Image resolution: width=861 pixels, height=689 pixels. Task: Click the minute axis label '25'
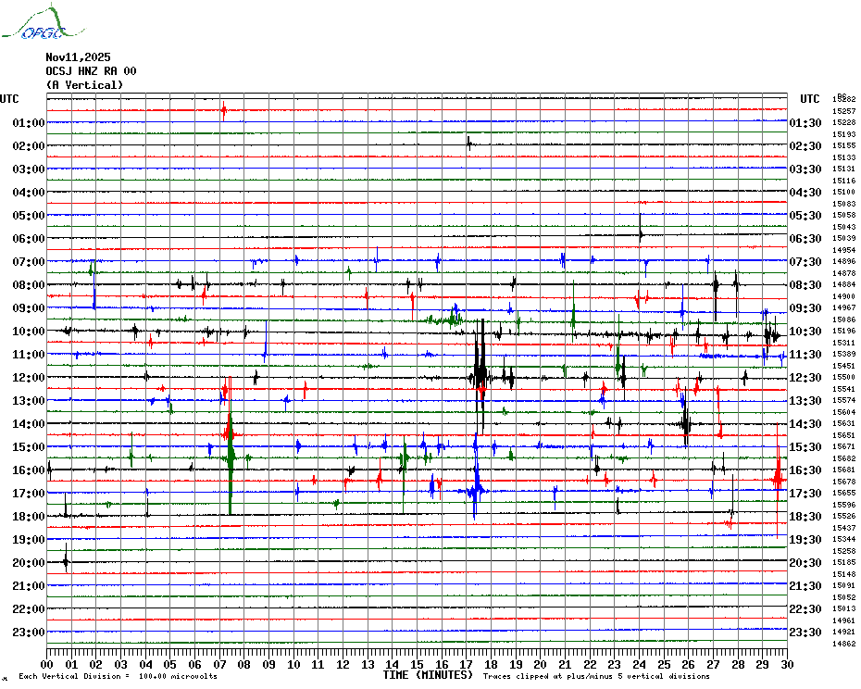664,665
